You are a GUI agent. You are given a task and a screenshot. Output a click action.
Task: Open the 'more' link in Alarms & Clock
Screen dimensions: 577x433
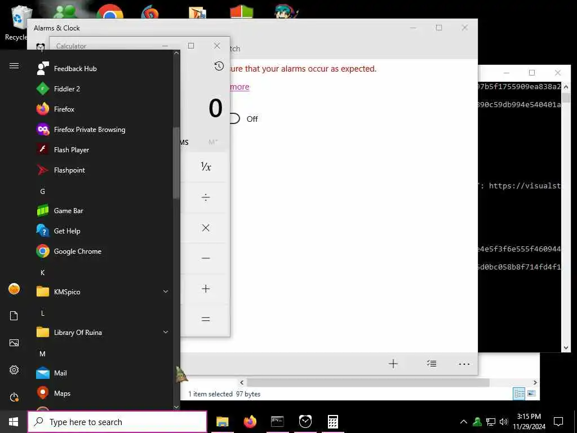(239, 86)
